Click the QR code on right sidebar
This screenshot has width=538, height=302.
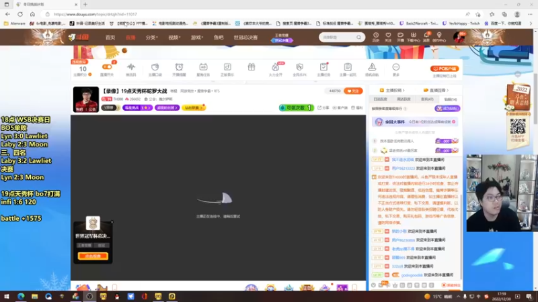[x=518, y=126]
